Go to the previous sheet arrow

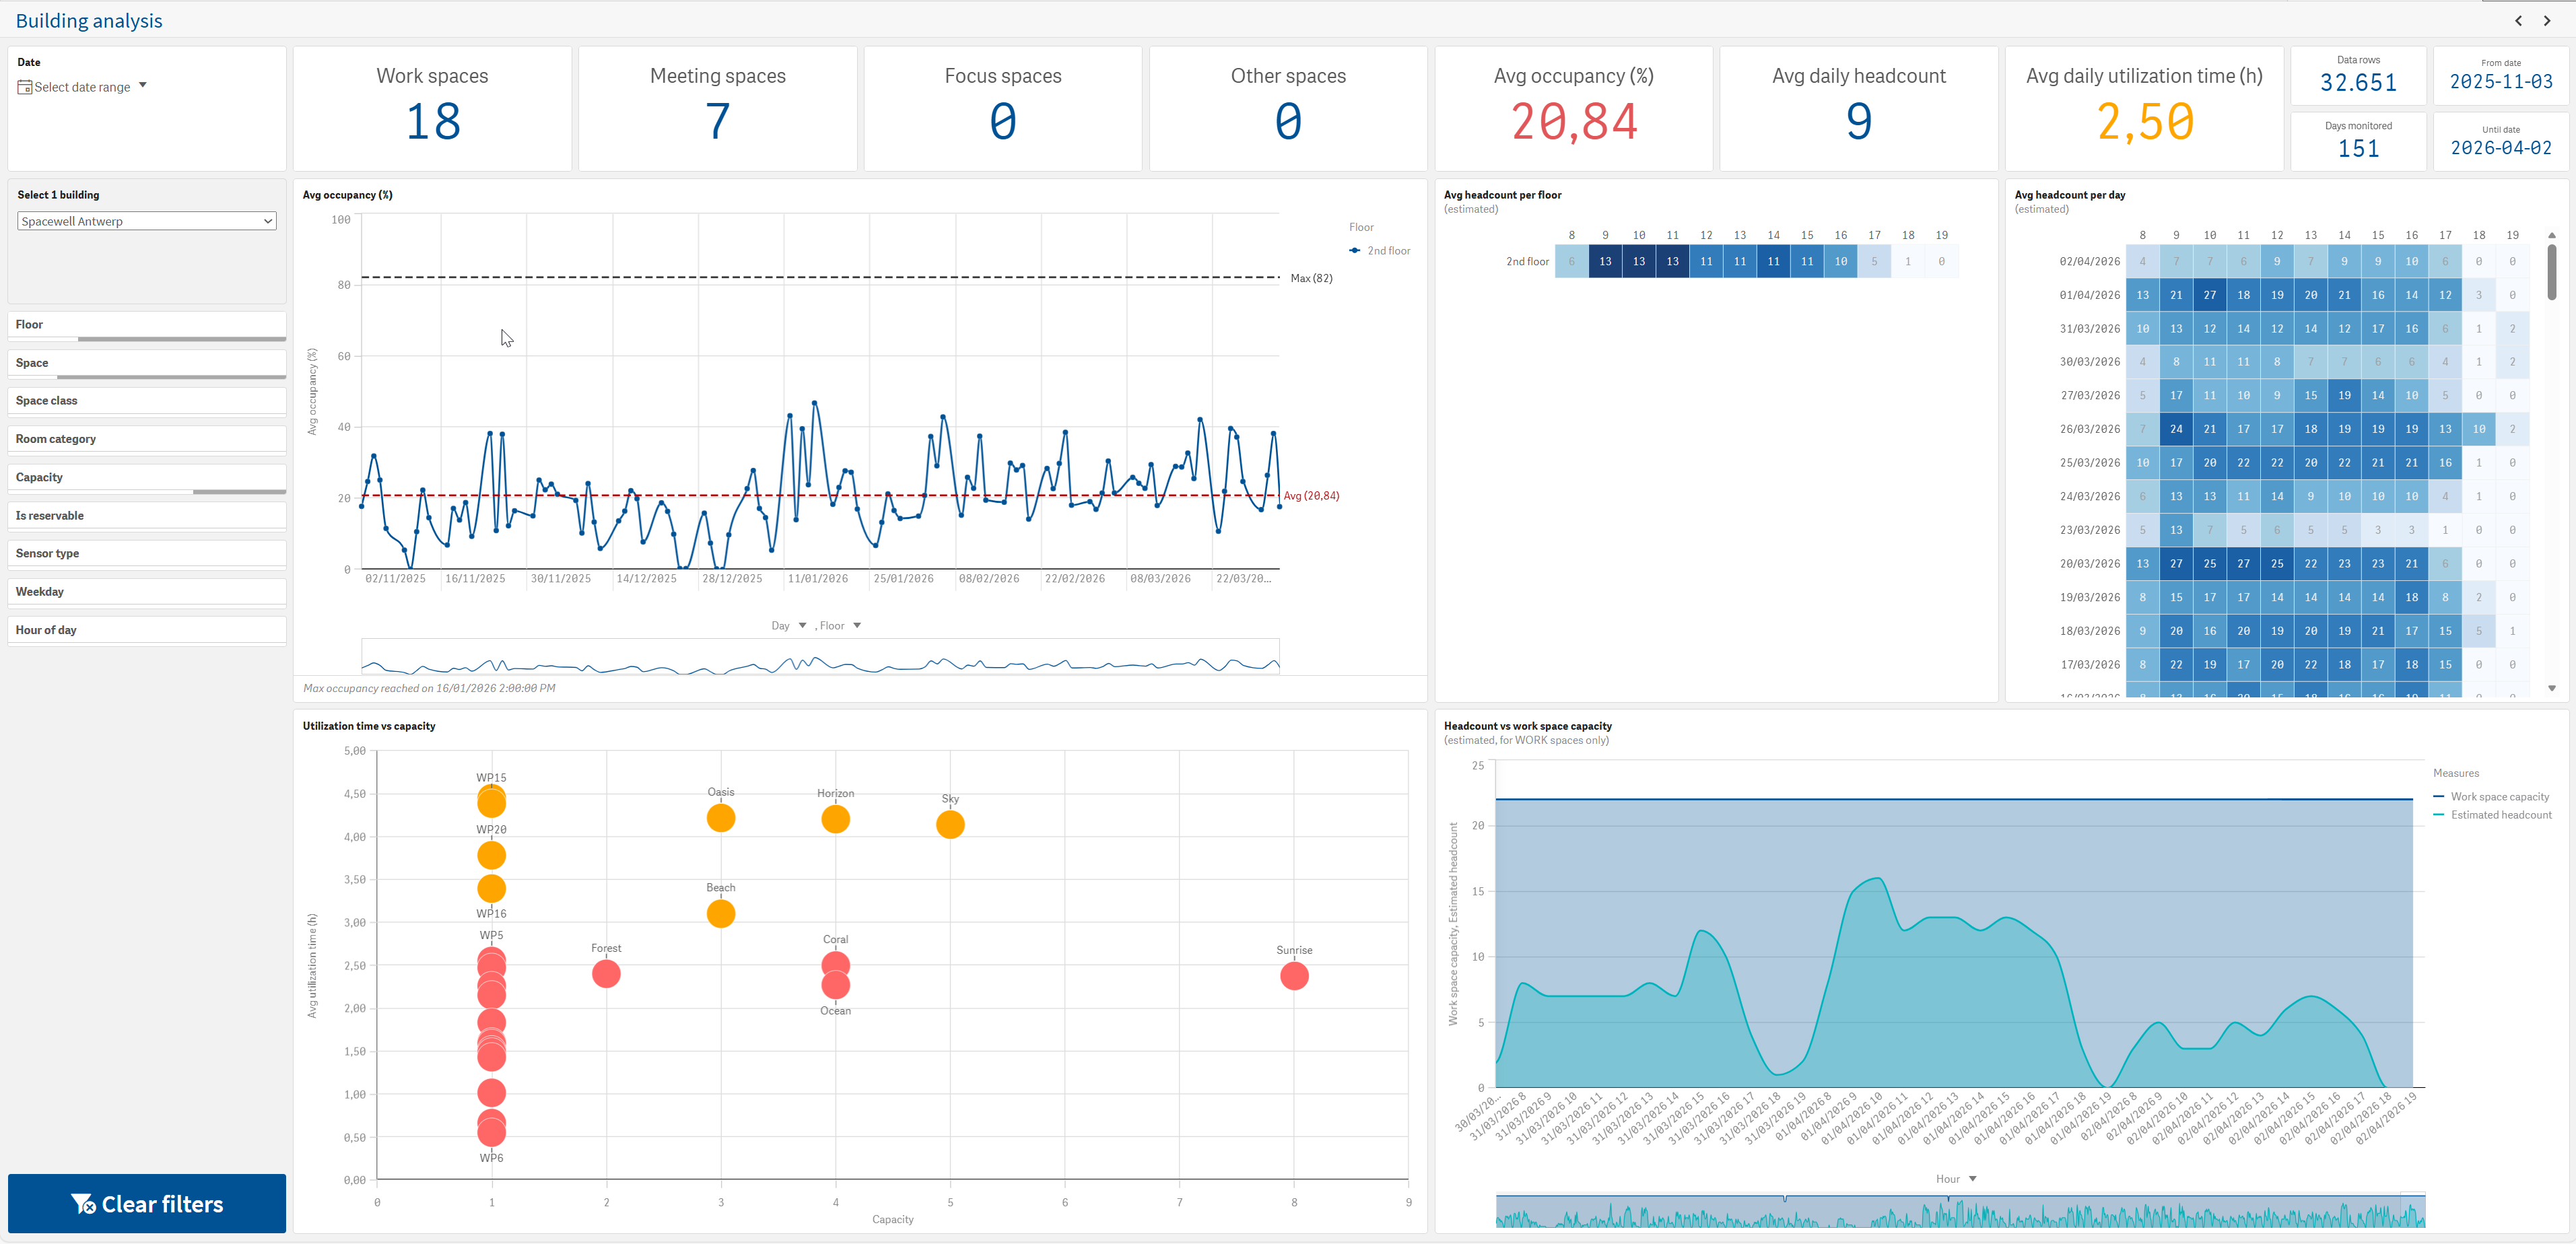[x=2518, y=20]
